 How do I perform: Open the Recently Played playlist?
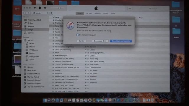coord(34,83)
